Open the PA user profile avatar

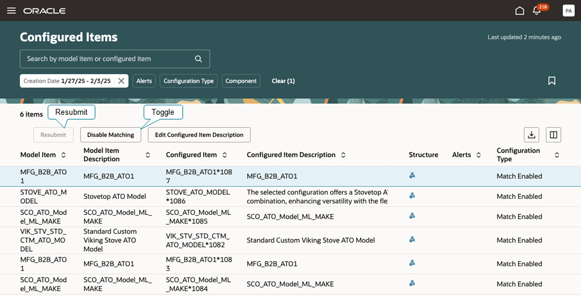[x=569, y=11]
